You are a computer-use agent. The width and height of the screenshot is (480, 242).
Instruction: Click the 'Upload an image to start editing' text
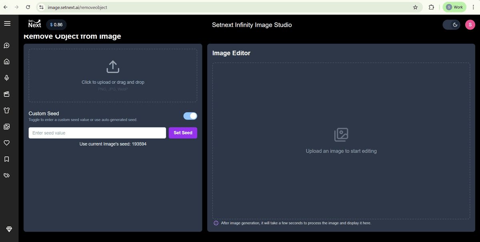pos(341,151)
